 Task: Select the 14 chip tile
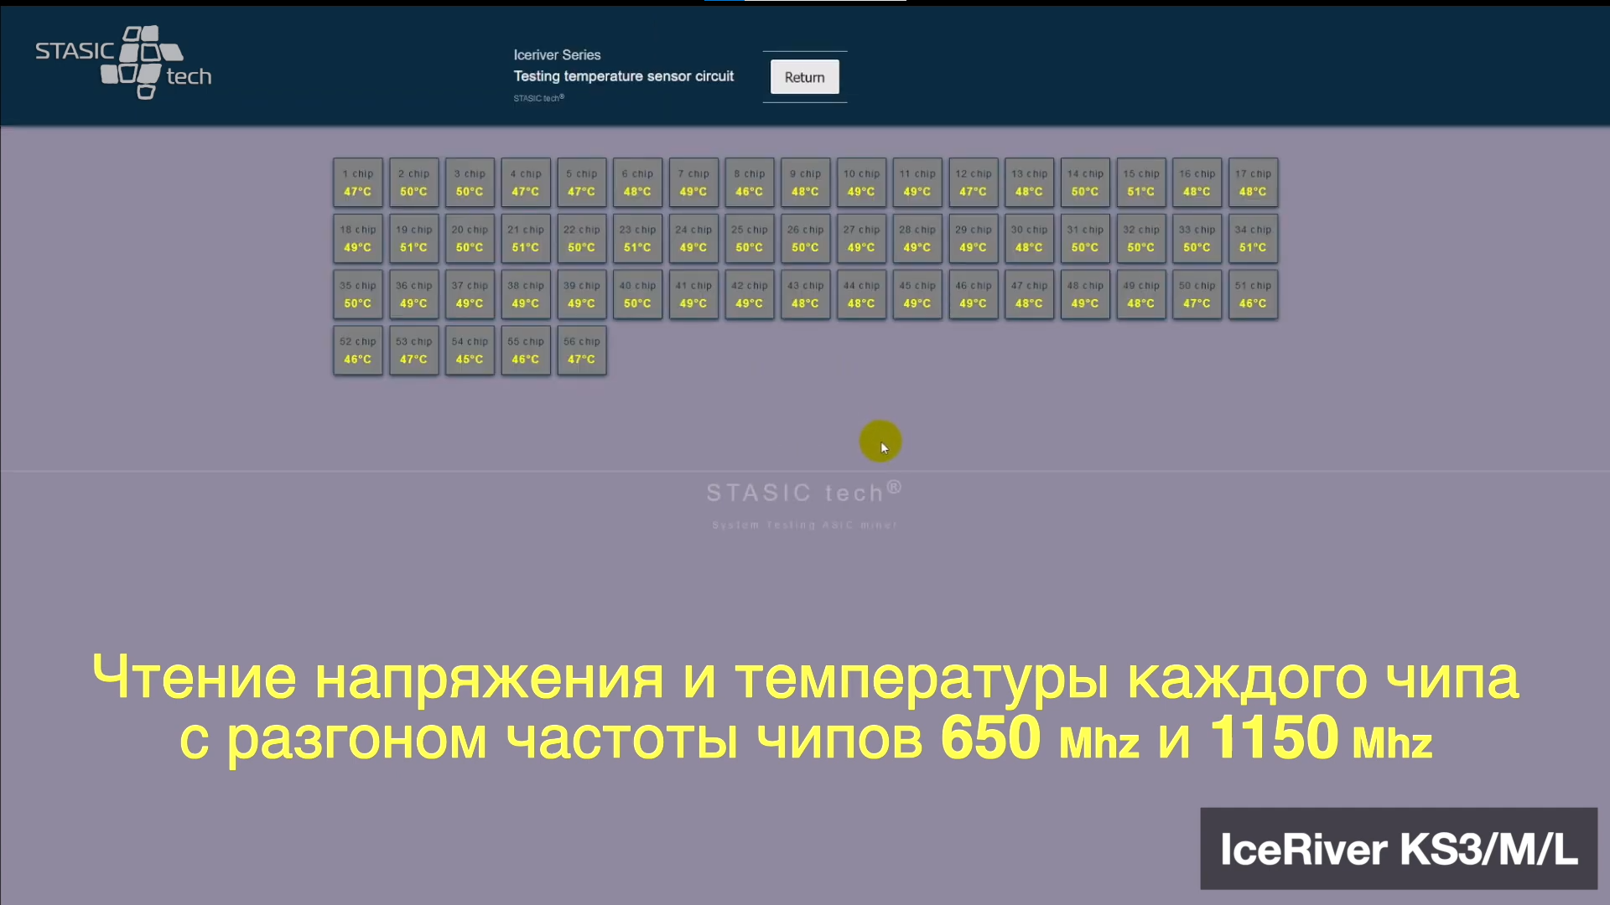pyautogui.click(x=1085, y=183)
